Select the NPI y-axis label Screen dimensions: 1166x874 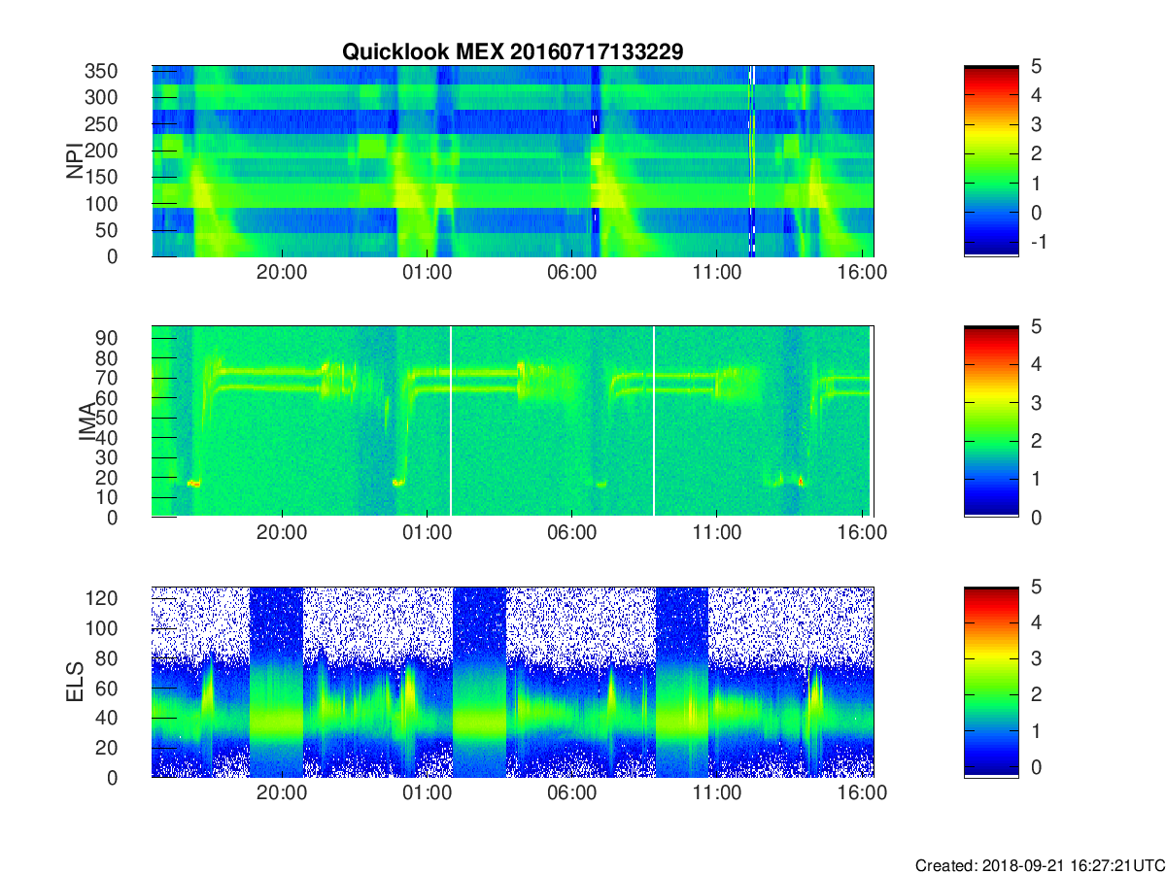[x=75, y=161]
